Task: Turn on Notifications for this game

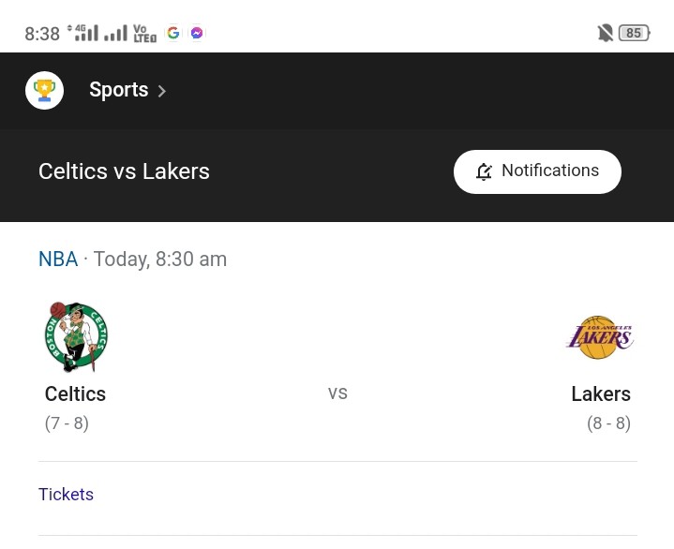Action: pos(537,171)
